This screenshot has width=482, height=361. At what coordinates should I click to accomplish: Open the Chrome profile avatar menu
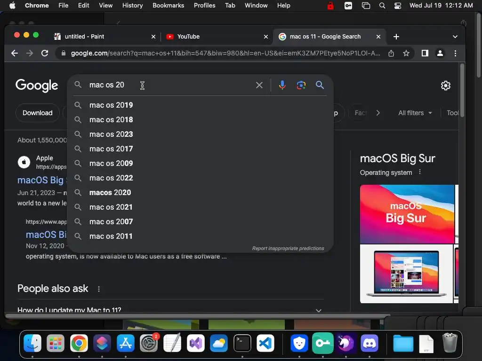pos(440,53)
